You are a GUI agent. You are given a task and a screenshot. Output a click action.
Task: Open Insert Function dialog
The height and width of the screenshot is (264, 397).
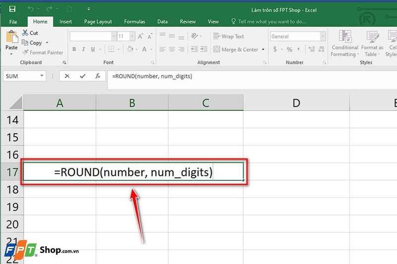click(98, 76)
